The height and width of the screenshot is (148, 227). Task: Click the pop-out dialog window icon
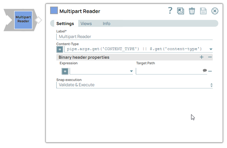pos(181,11)
